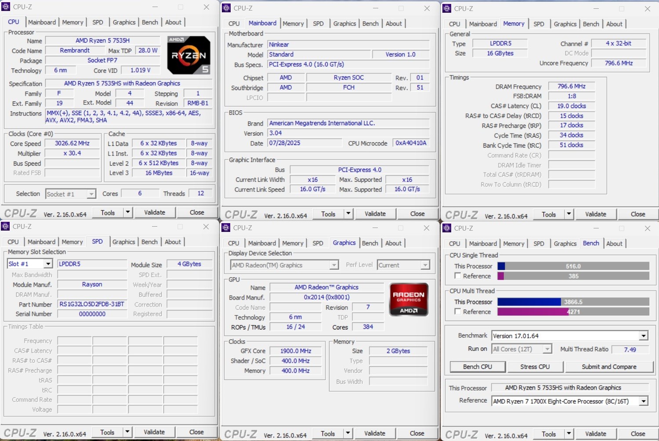Expand the AMD Radeon(TM) Graphics device dropdown
This screenshot has width=659, height=441.
pyautogui.click(x=334, y=265)
